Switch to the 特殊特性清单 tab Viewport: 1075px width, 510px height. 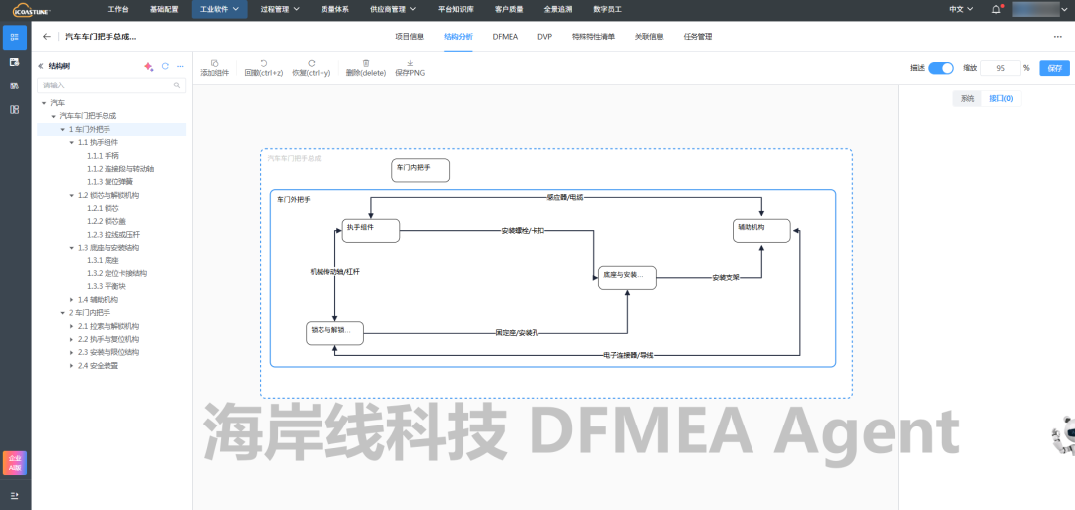click(593, 36)
